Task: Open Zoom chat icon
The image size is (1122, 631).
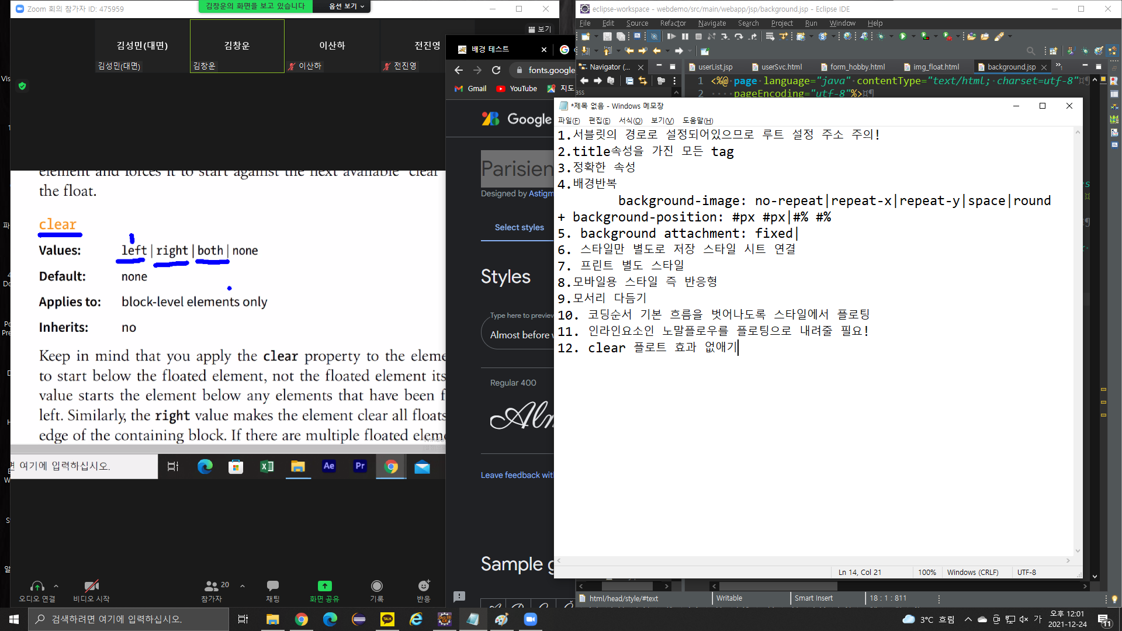Action: (x=272, y=586)
